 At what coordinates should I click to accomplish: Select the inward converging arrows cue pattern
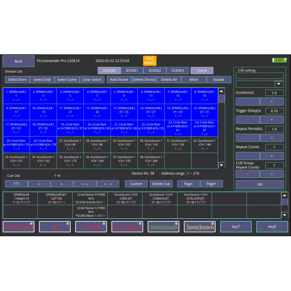pos(85,184)
